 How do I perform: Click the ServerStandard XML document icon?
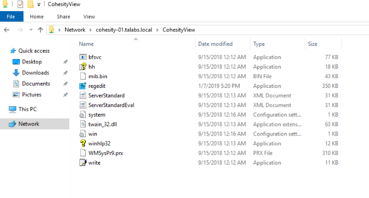coord(83,95)
